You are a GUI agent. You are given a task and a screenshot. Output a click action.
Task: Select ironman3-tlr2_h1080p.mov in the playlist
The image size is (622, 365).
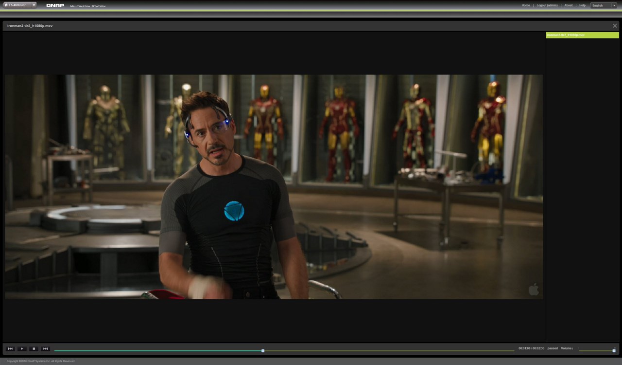(582, 35)
